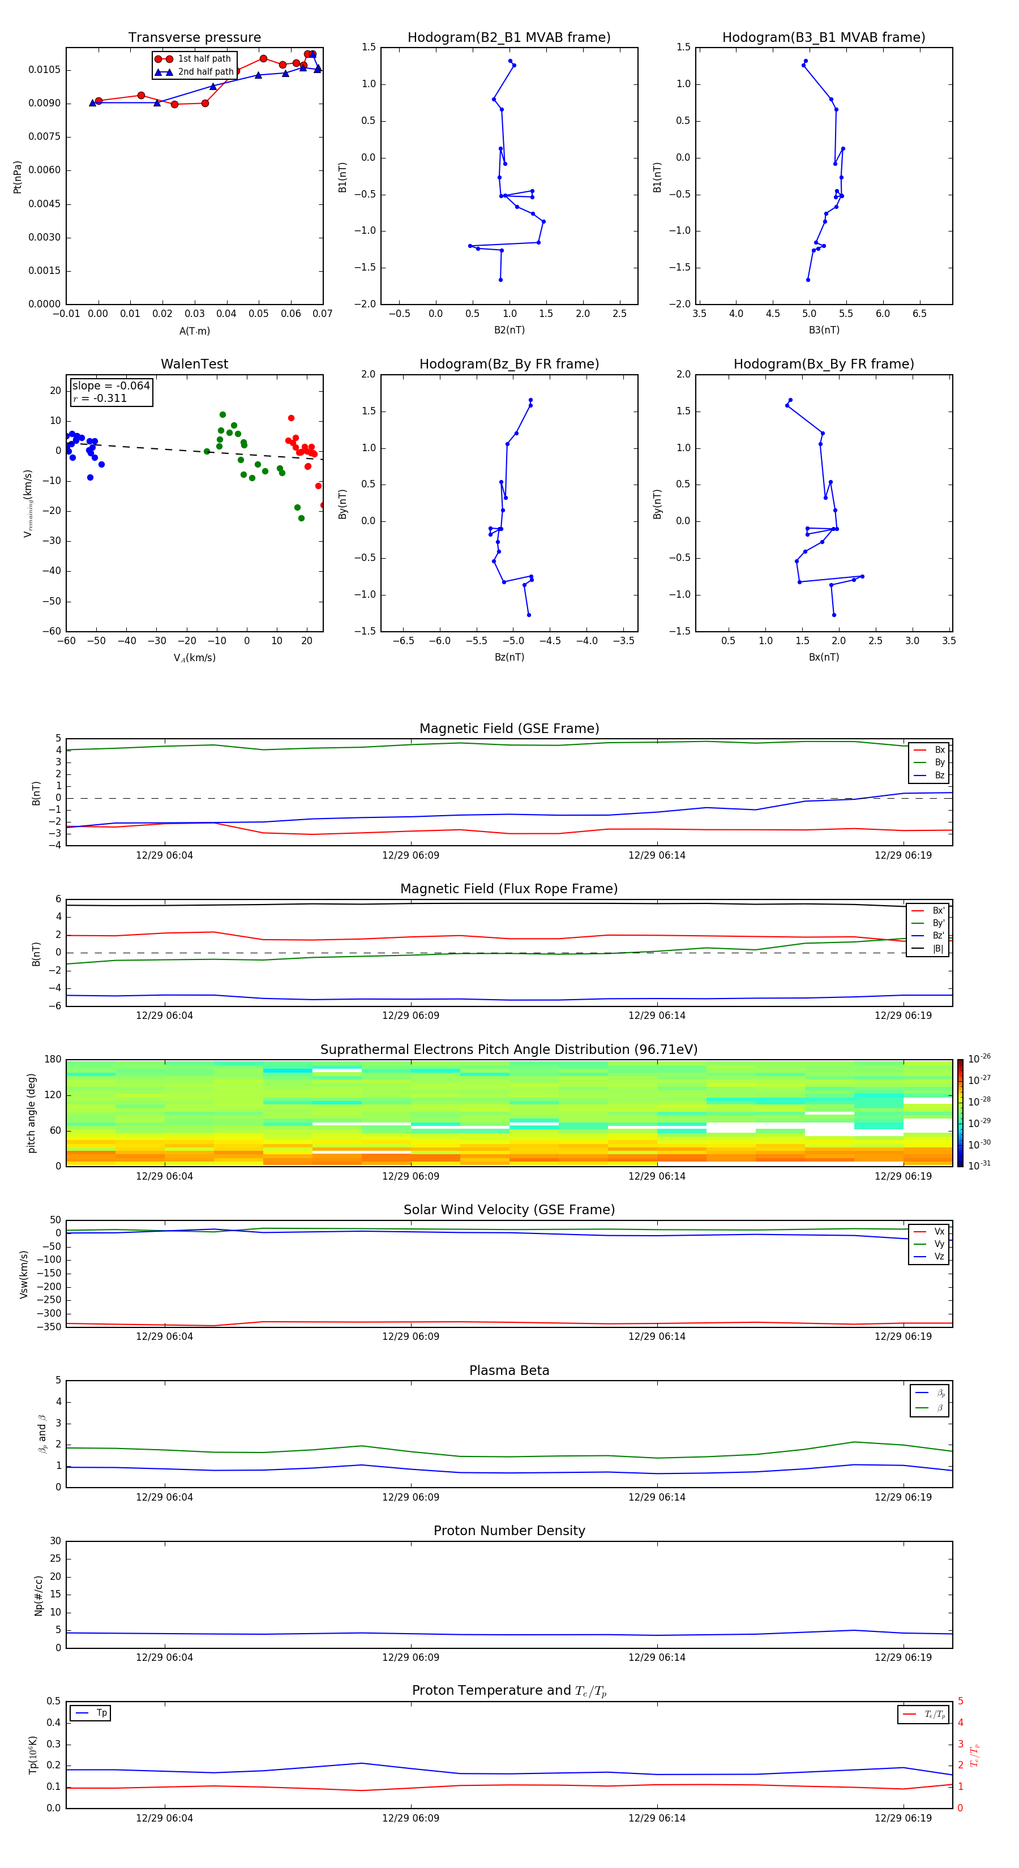Click the 'Tp' legend in temperature plot
This screenshot has width=1019, height=1868.
pos(91,1713)
